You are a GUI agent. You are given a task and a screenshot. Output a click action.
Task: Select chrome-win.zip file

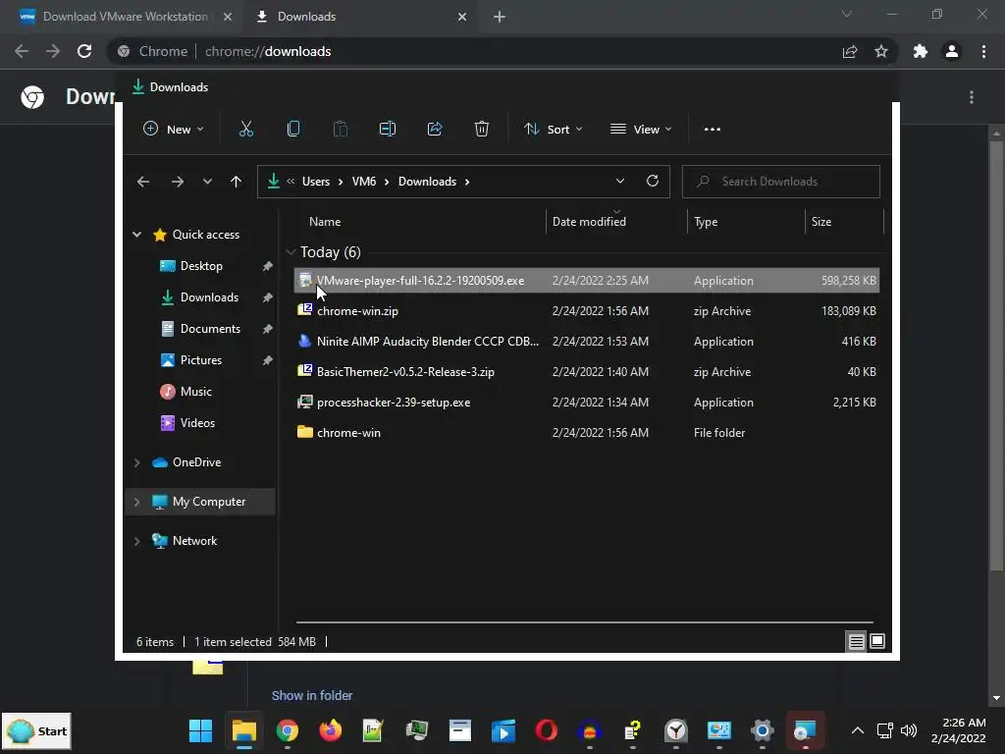[587, 311]
